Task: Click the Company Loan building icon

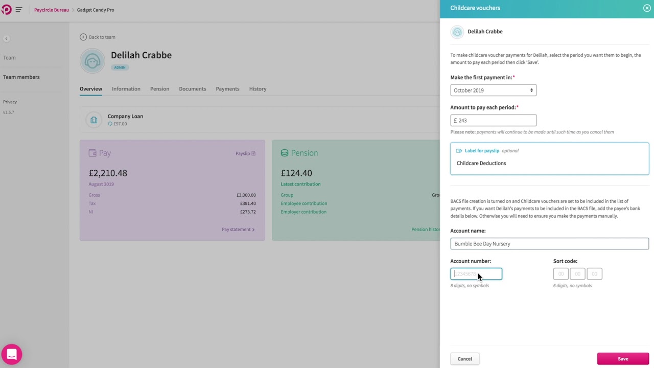Action: pos(94,120)
